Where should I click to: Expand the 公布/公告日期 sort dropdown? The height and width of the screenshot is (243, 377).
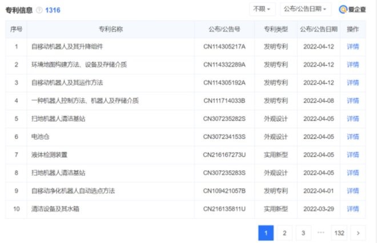coord(307,9)
